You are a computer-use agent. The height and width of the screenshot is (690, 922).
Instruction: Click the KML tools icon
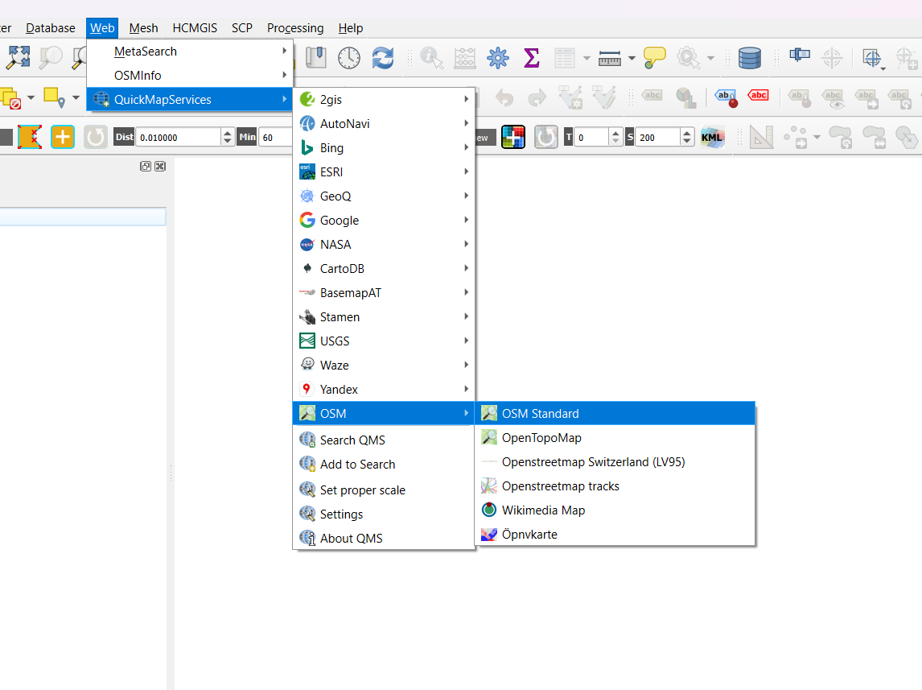click(x=712, y=137)
